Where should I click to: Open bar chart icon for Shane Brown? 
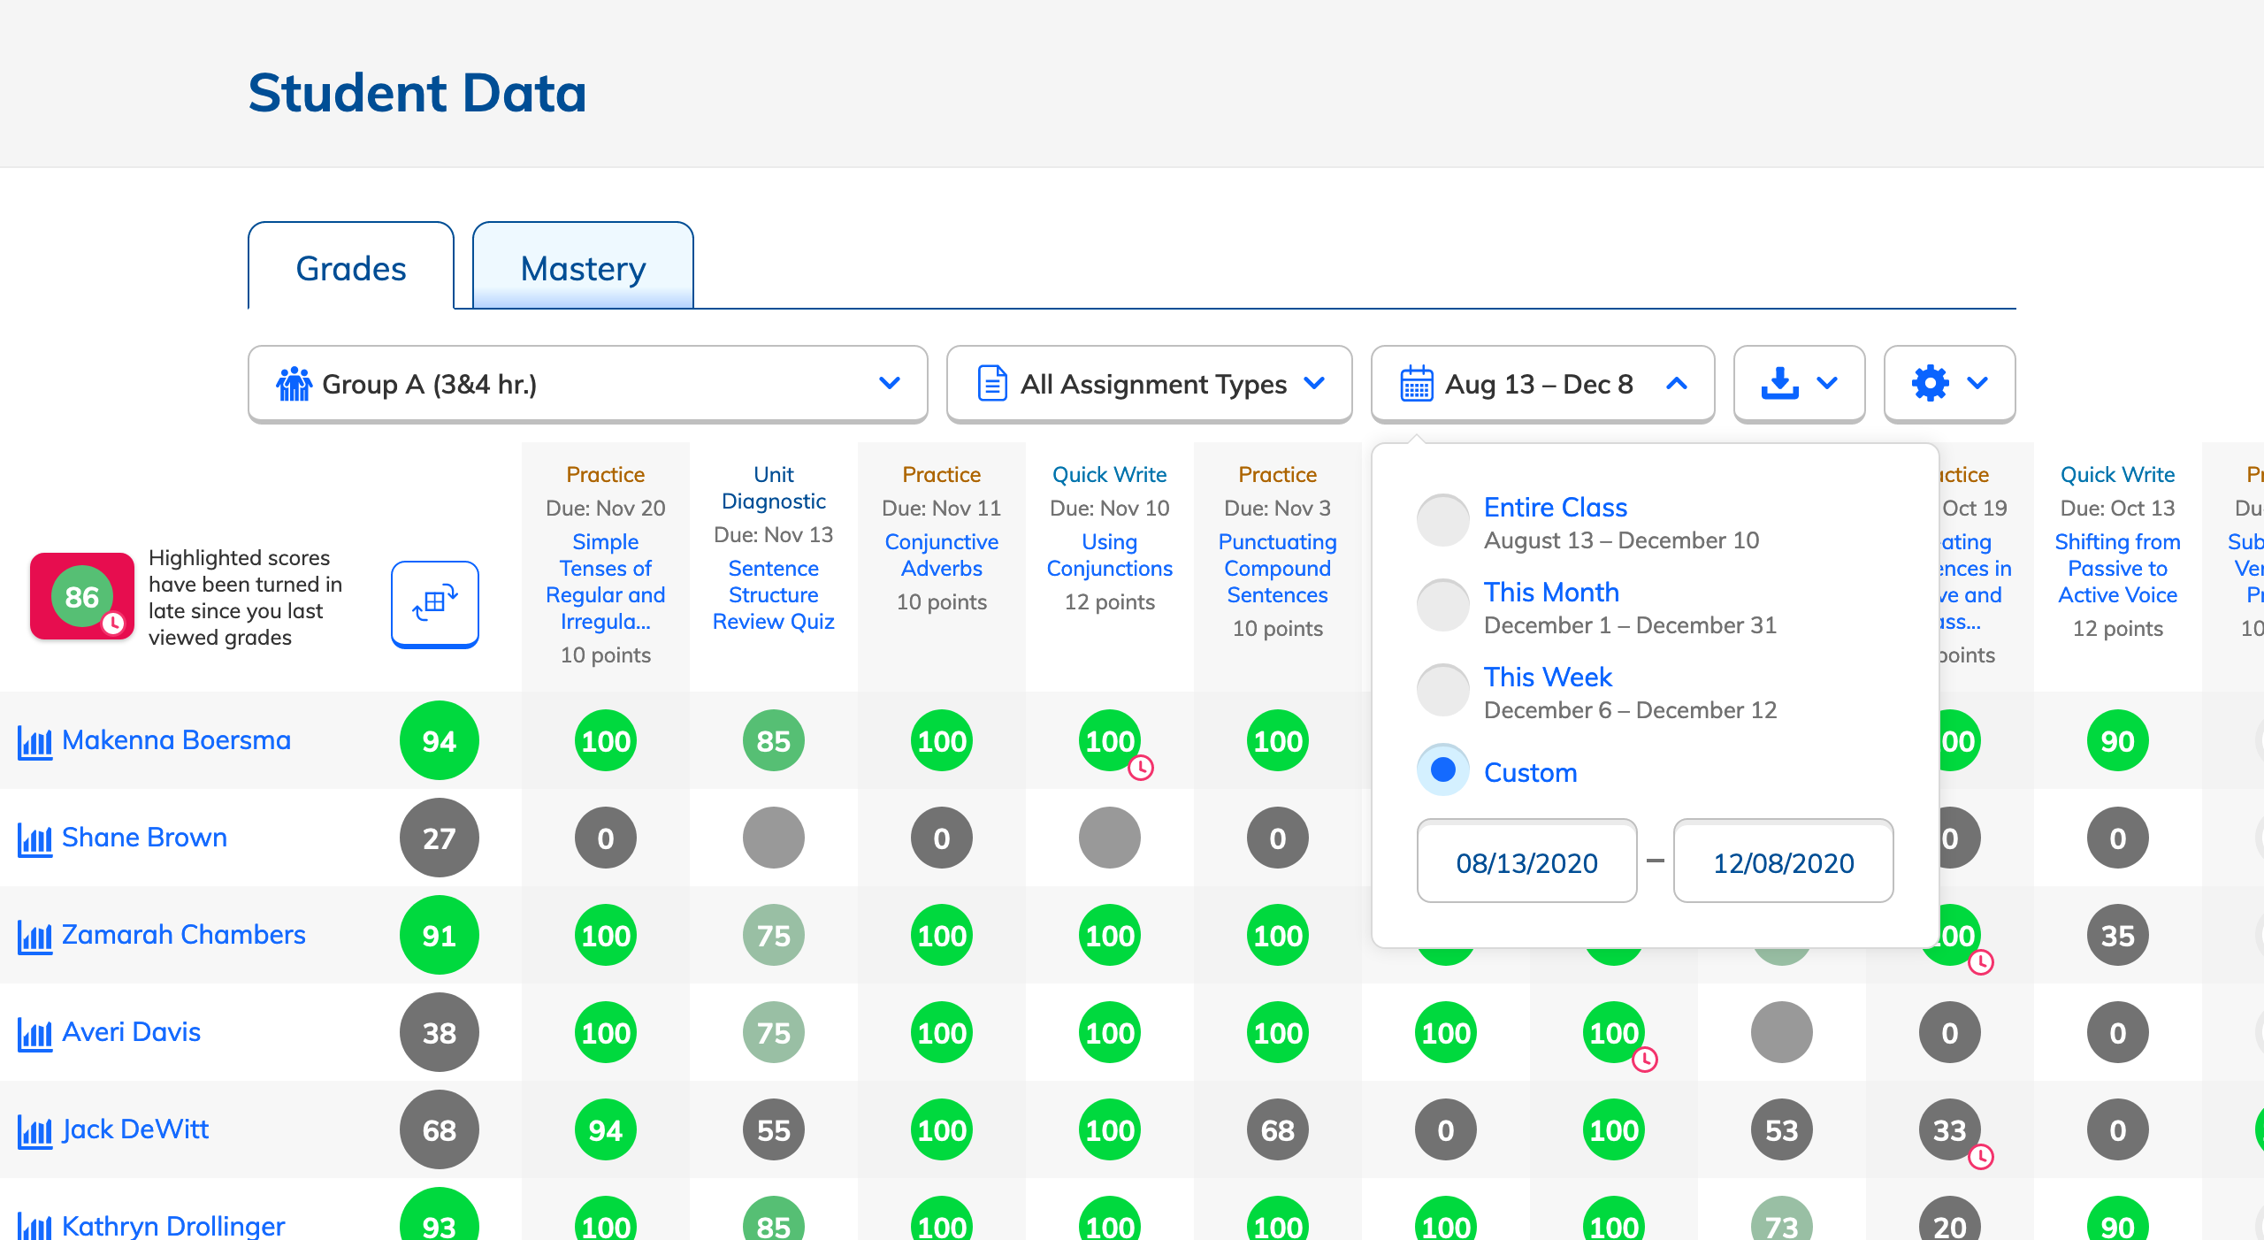[x=34, y=839]
